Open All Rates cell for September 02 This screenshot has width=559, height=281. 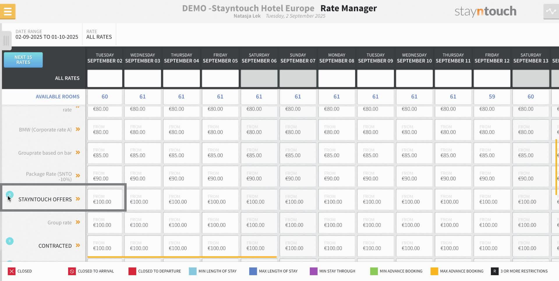[105, 78]
